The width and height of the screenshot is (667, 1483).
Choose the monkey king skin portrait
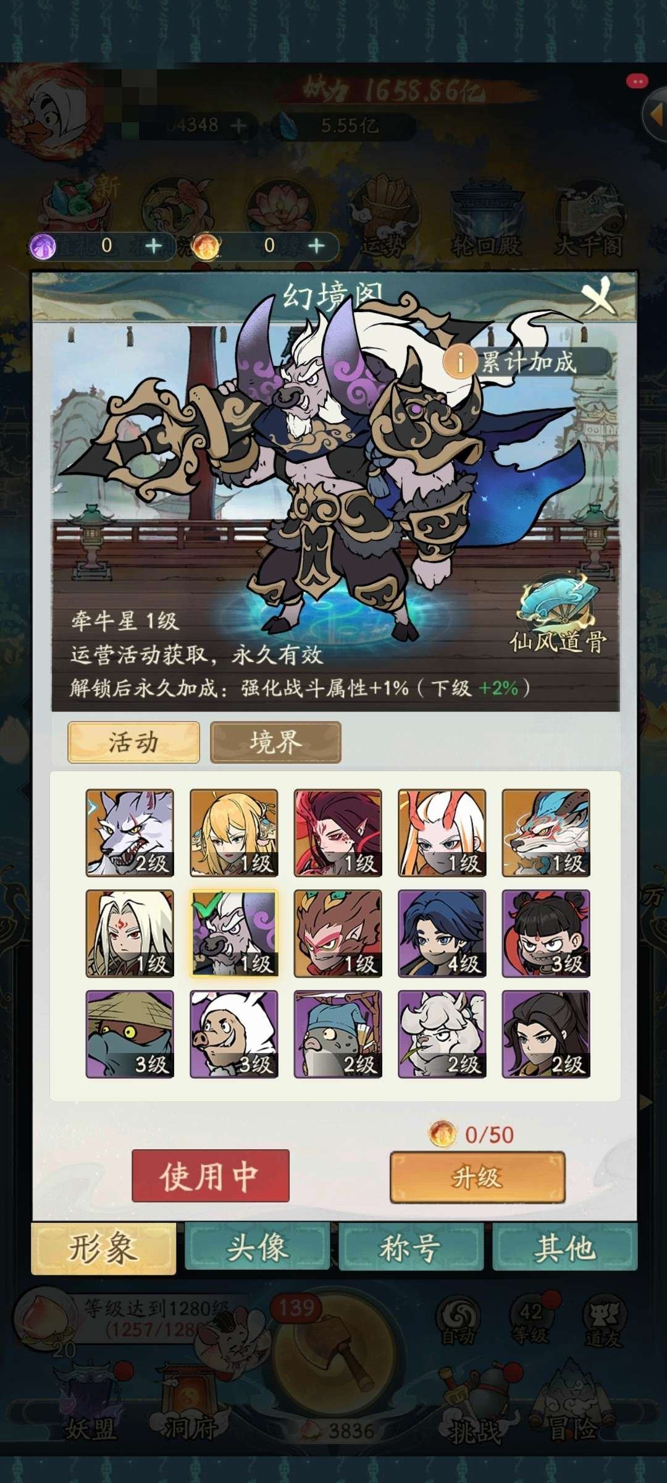tap(338, 933)
